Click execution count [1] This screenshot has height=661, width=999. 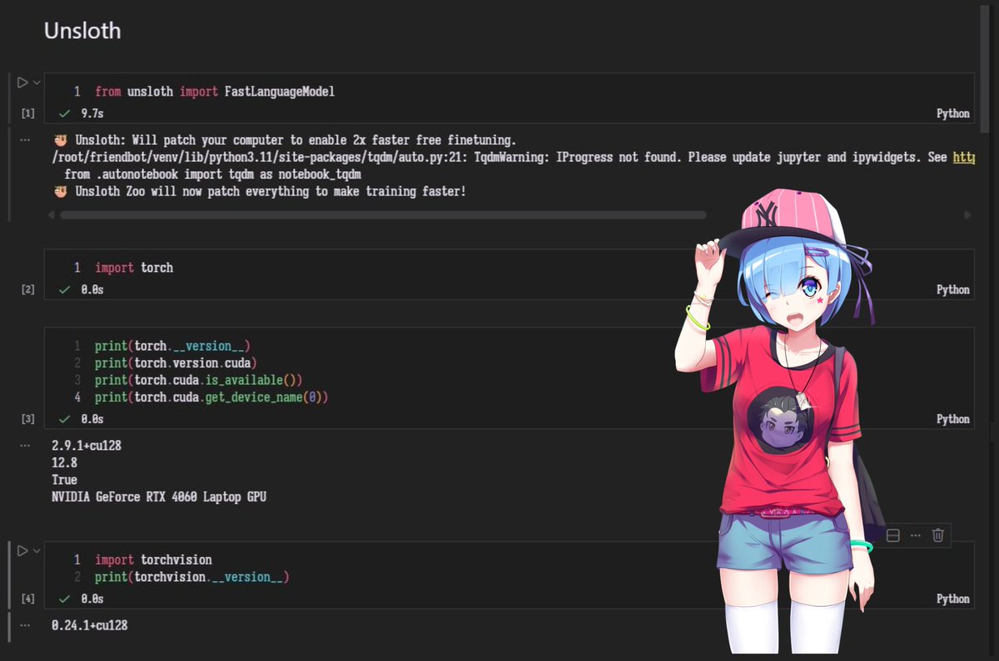coord(27,113)
